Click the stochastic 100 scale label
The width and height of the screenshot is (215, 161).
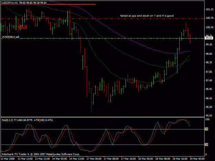pos(207,119)
